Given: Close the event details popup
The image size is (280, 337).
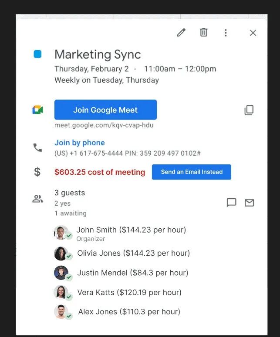Looking at the screenshot, I should tap(253, 33).
